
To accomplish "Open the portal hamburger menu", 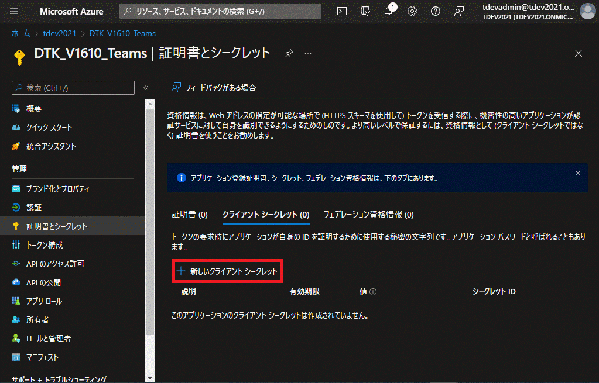I will [14, 11].
